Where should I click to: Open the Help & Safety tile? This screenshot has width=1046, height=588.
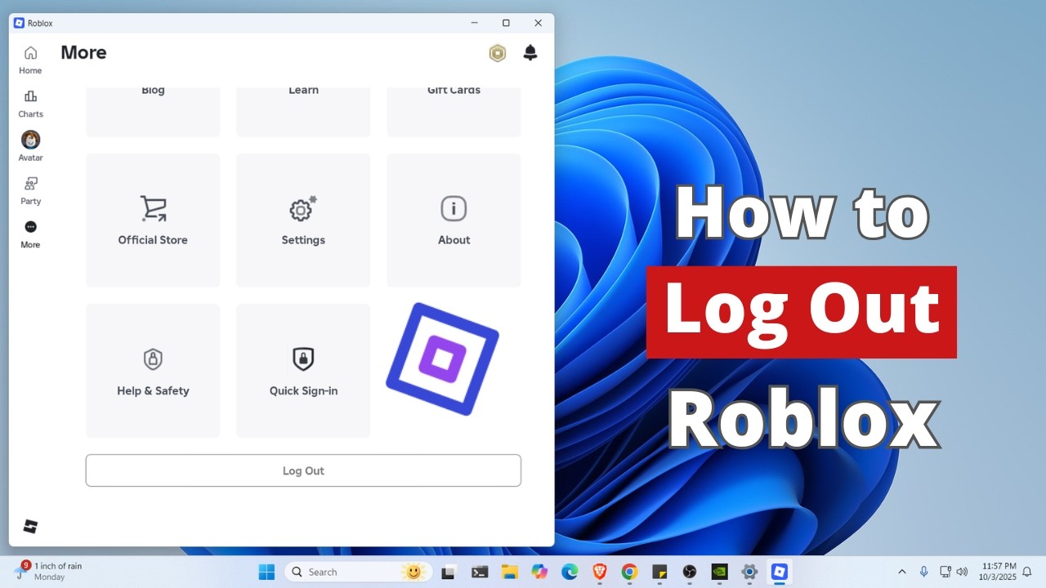point(153,371)
